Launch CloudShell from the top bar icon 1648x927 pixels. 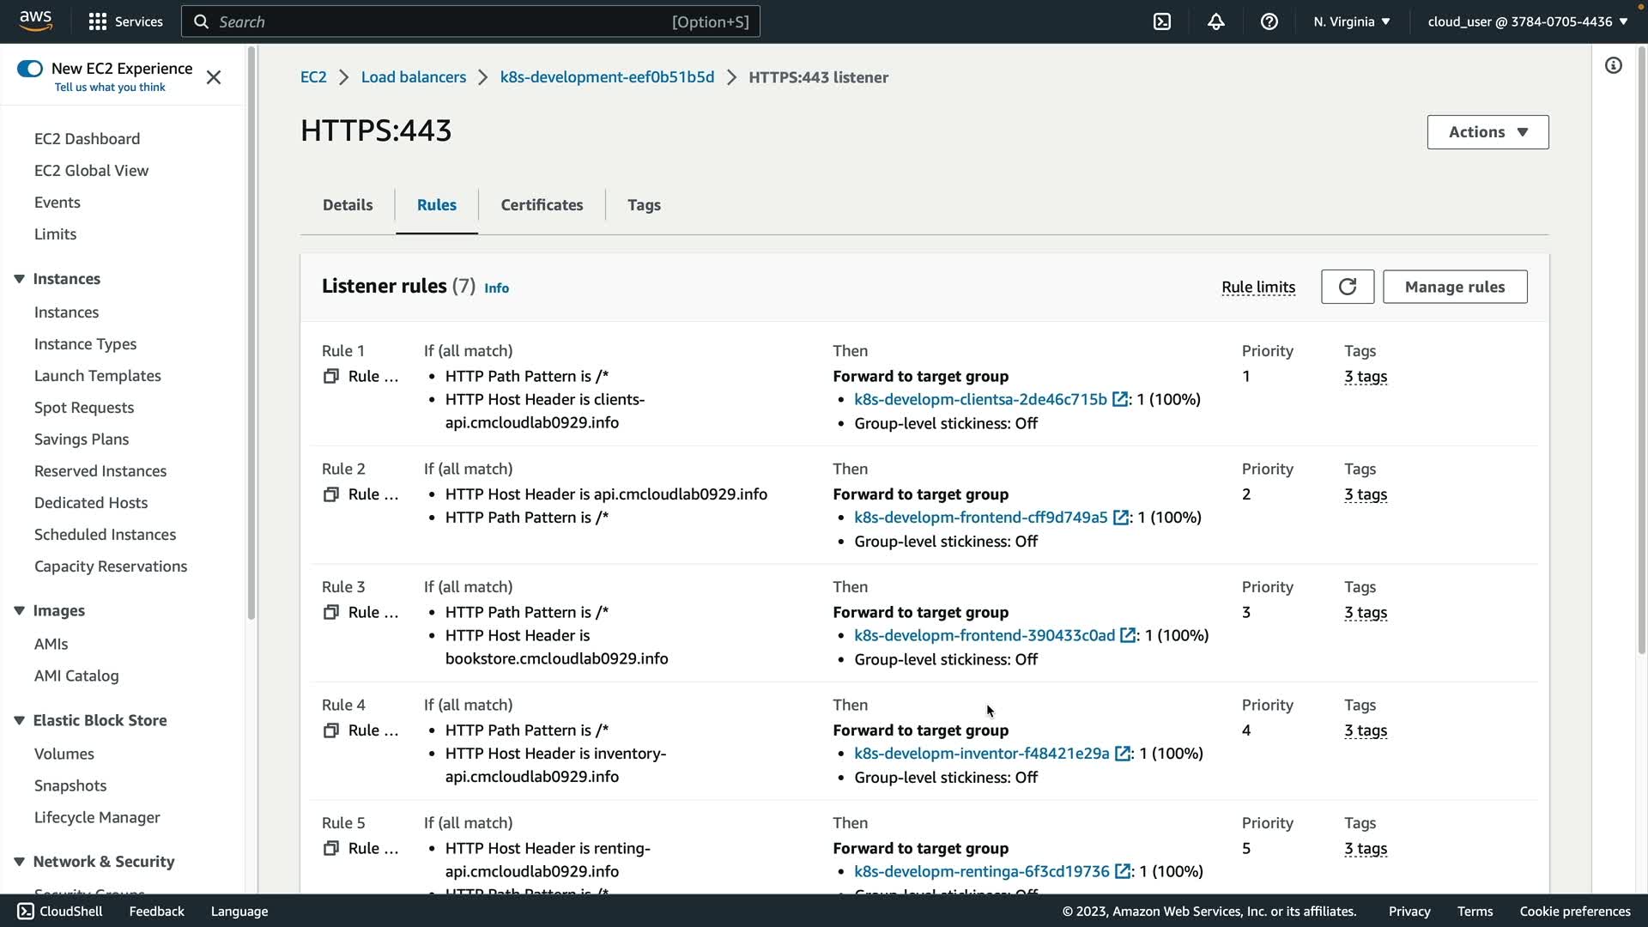coord(1161,21)
